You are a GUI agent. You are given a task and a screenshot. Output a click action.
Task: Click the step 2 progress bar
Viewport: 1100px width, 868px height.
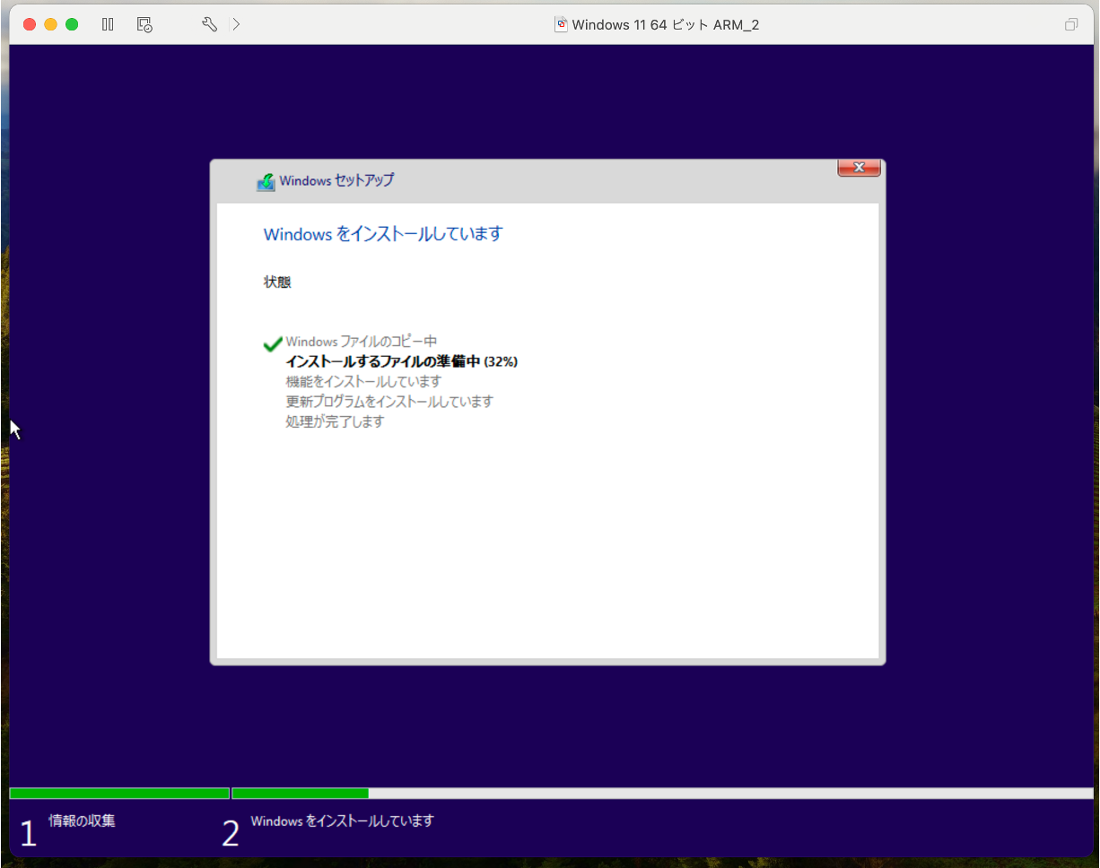pyautogui.click(x=662, y=794)
